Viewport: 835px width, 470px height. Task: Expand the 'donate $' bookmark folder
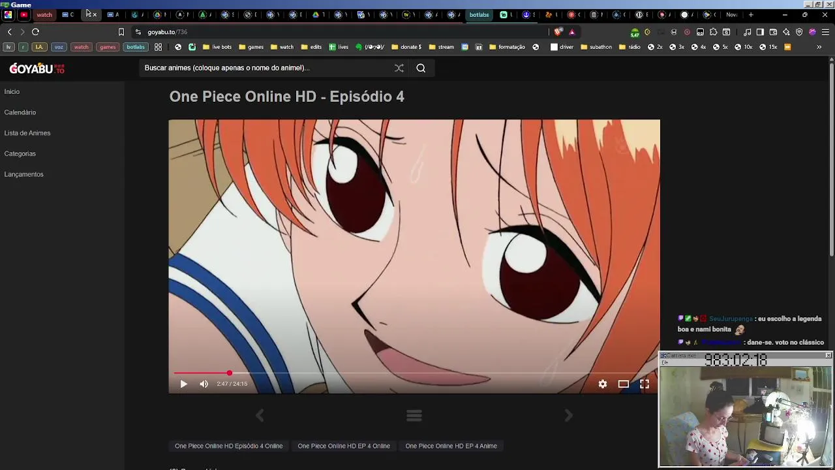click(406, 47)
